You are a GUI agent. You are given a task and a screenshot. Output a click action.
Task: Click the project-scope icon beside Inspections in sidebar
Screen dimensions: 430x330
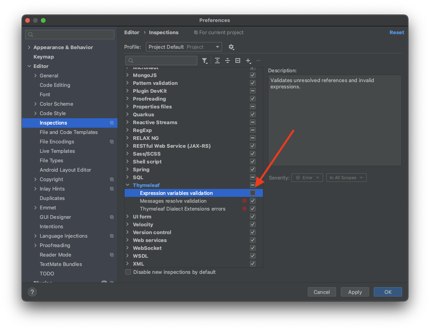click(x=112, y=123)
